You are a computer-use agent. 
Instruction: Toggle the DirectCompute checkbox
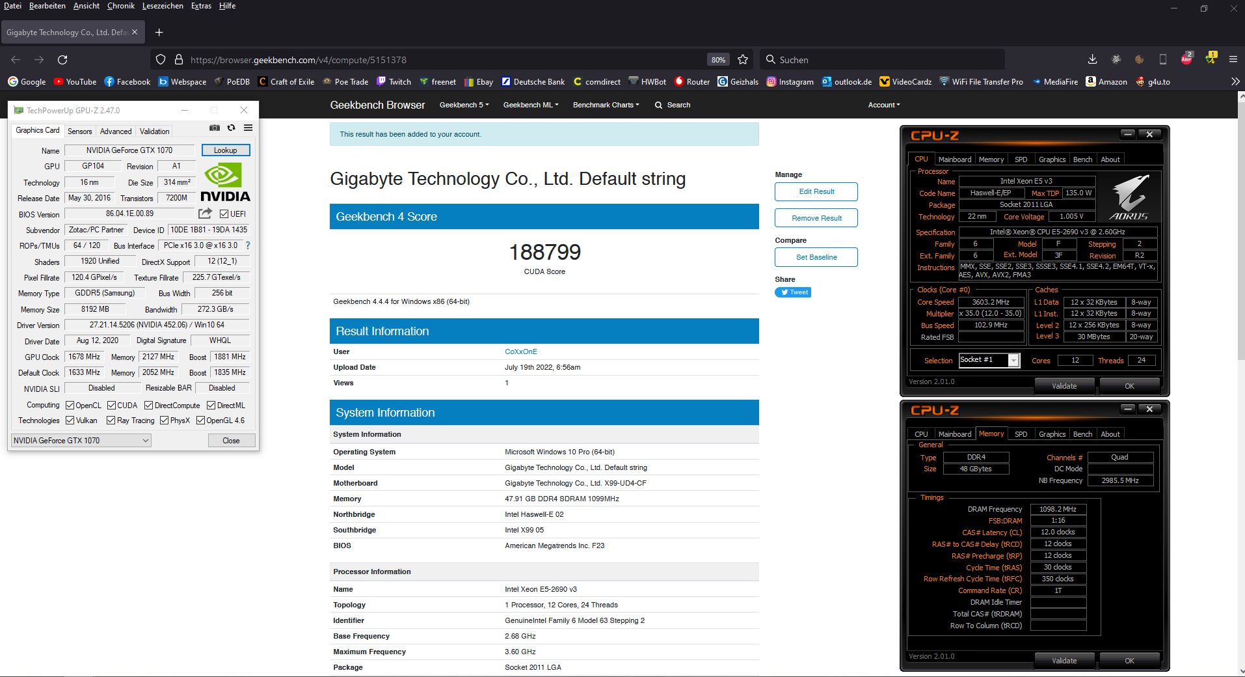tap(149, 405)
